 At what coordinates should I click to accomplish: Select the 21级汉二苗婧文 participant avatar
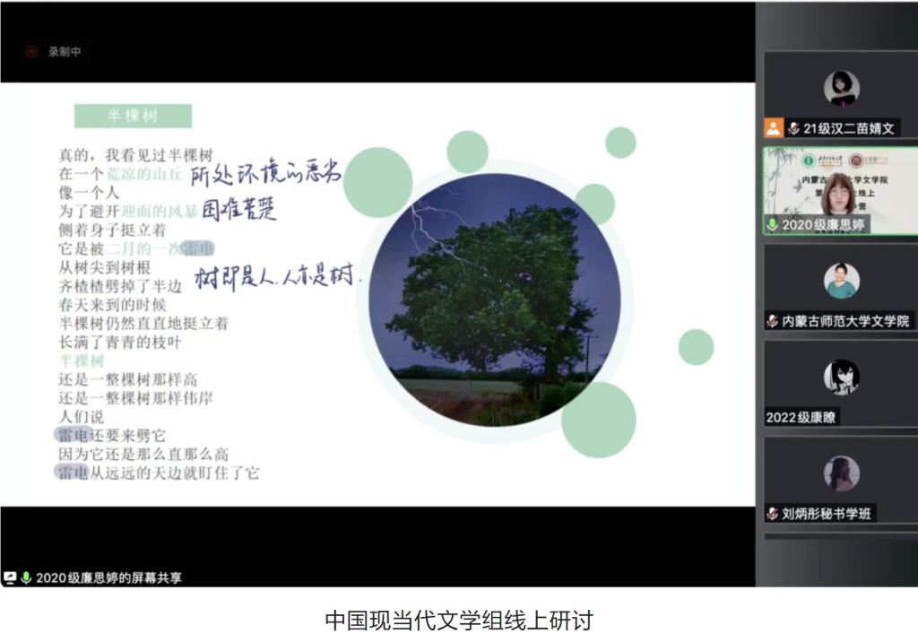(x=841, y=89)
